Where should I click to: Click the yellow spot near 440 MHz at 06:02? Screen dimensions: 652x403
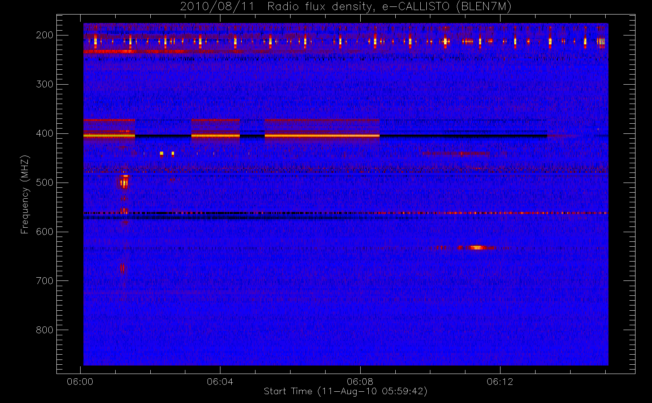coord(162,154)
